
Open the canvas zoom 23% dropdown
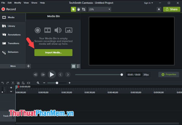[100, 9]
